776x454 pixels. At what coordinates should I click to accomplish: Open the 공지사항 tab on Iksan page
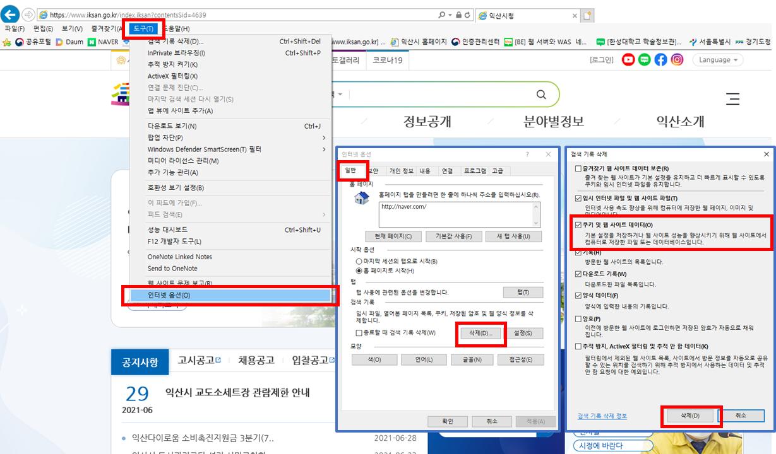pyautogui.click(x=140, y=362)
